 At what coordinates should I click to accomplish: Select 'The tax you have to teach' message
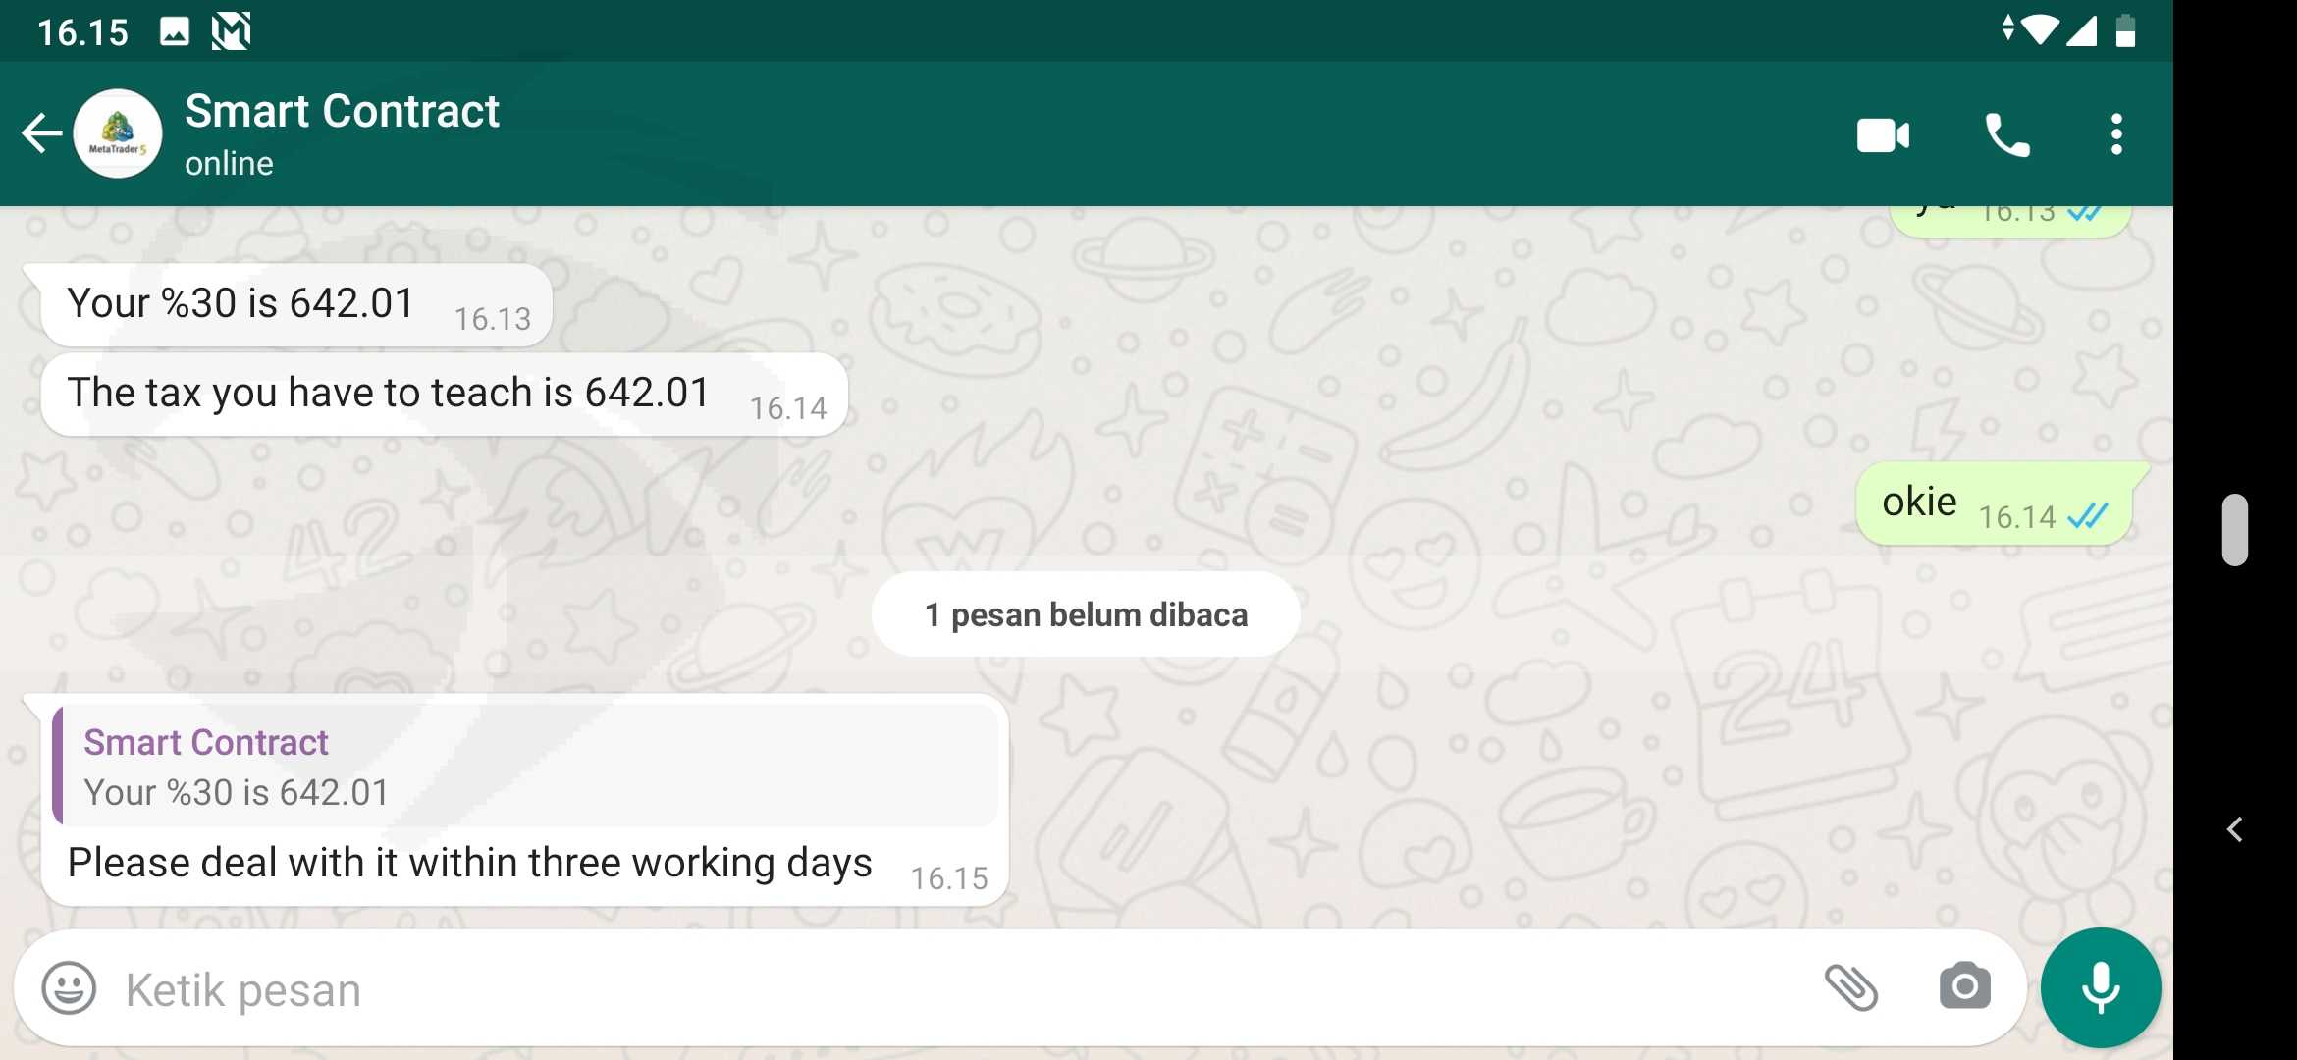coord(445,395)
